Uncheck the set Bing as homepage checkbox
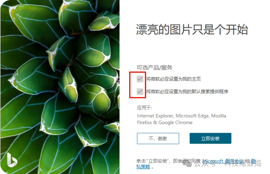Viewport: 270px width, 174px height. click(140, 79)
